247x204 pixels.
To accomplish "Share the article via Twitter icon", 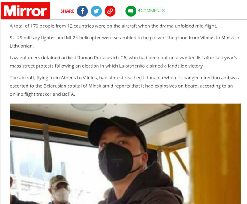I will point(96,11).
